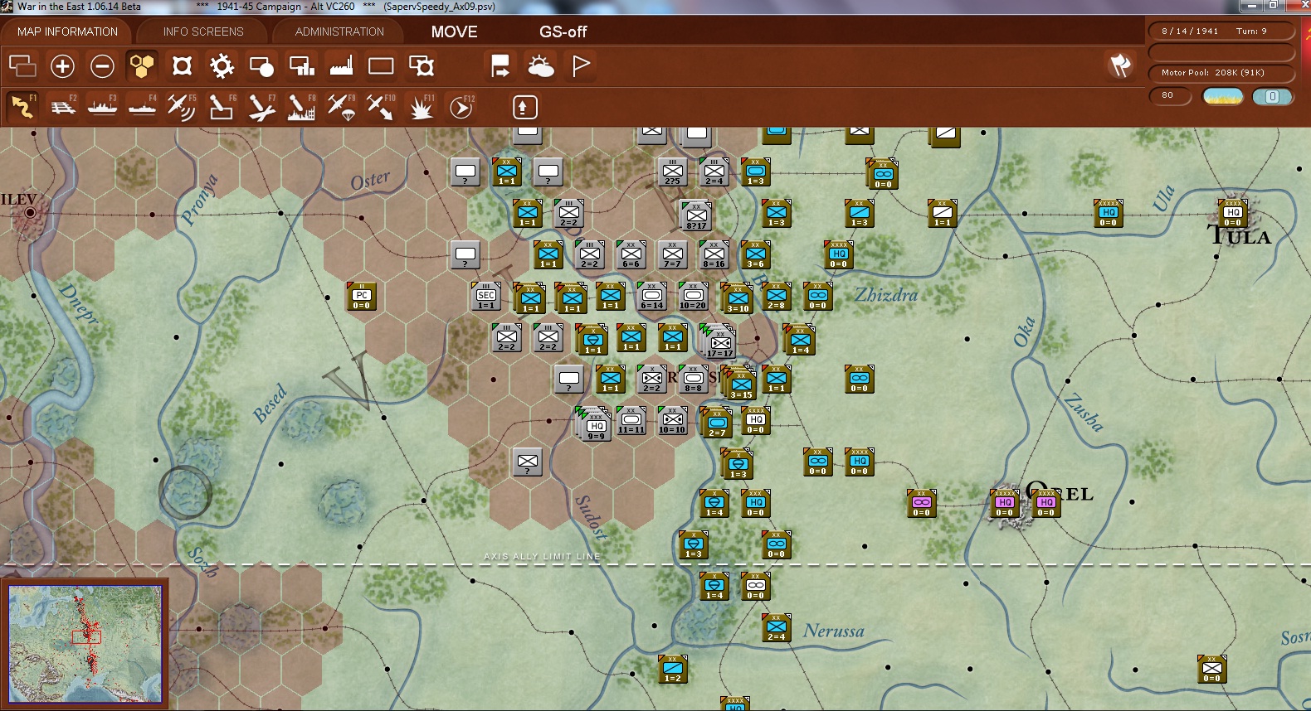This screenshot has height=711, width=1311.
Task: Click the Motor Pool 208K readout
Action: [1221, 72]
